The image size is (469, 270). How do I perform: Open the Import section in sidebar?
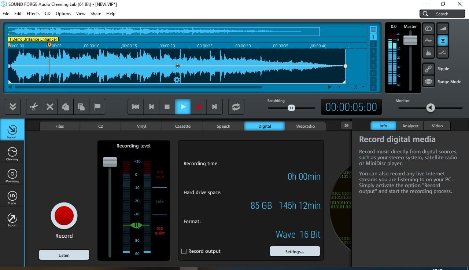coord(12,130)
